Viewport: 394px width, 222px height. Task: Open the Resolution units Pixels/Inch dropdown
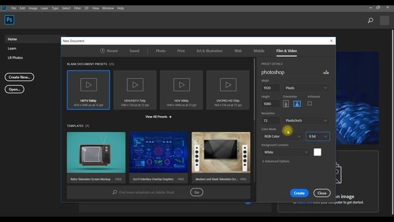click(x=307, y=121)
